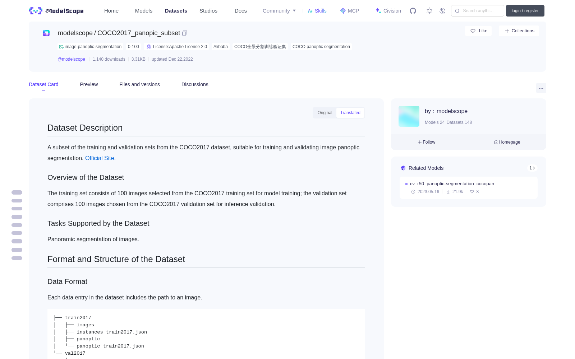Image resolution: width=575 pixels, height=359 pixels.
Task: Click the 'Models 24' count
Action: (434, 122)
